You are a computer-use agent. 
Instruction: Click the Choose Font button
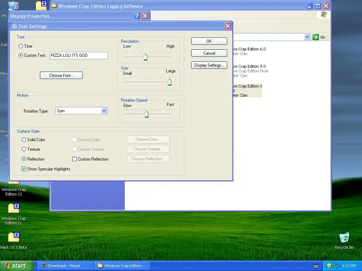61,76
